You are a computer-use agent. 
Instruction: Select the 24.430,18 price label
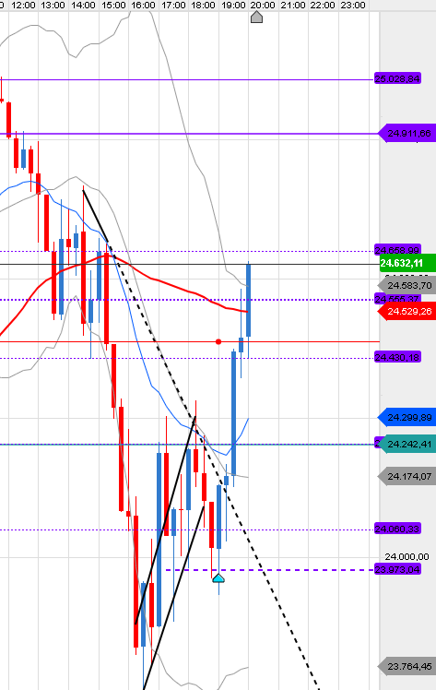click(397, 357)
